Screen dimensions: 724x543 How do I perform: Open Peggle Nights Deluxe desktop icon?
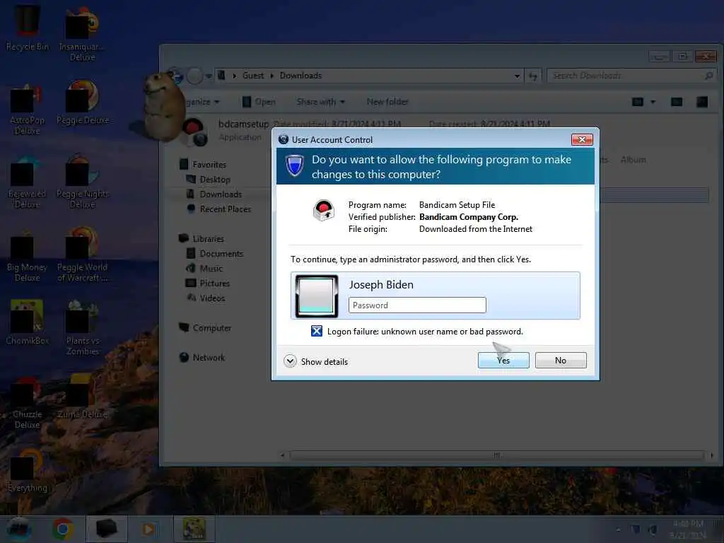pyautogui.click(x=83, y=182)
